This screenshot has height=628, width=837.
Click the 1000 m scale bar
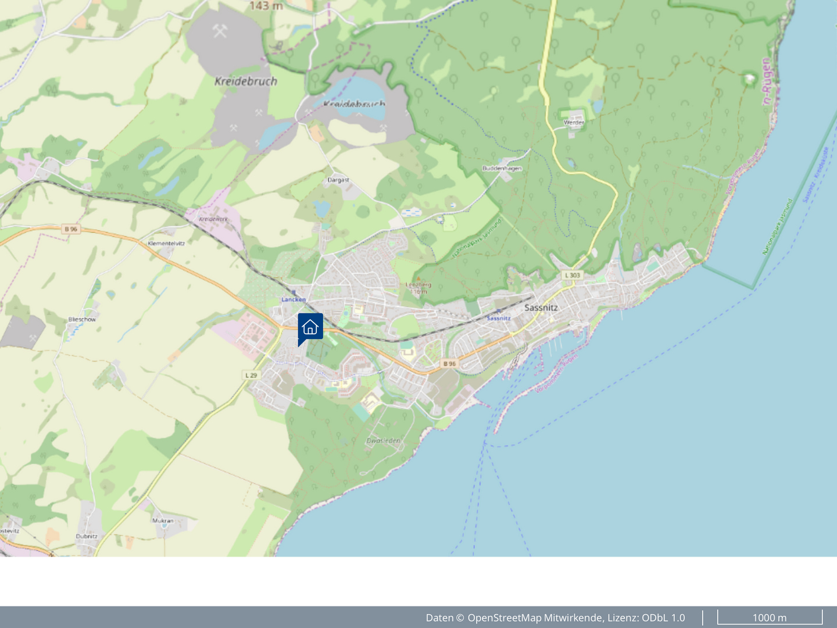[x=769, y=618]
